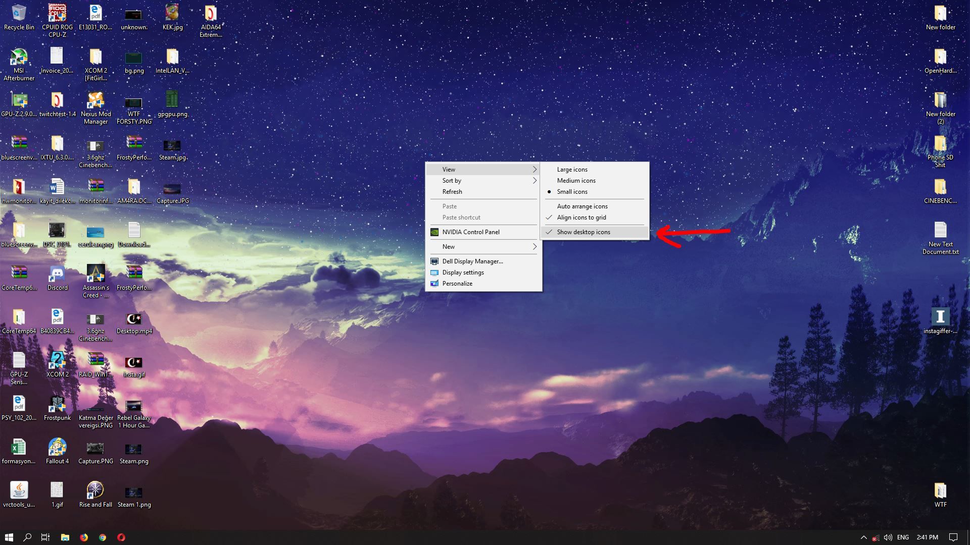Select the Large icons option
Screen dimensions: 970x545
[572, 170]
